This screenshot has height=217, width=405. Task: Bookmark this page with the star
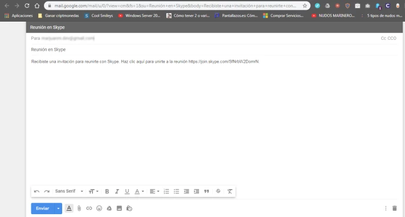tap(305, 6)
